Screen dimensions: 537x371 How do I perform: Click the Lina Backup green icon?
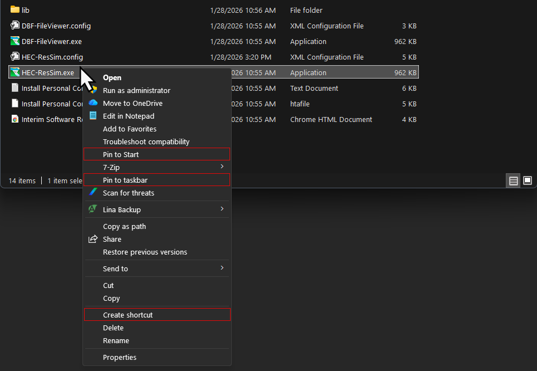[93, 209]
